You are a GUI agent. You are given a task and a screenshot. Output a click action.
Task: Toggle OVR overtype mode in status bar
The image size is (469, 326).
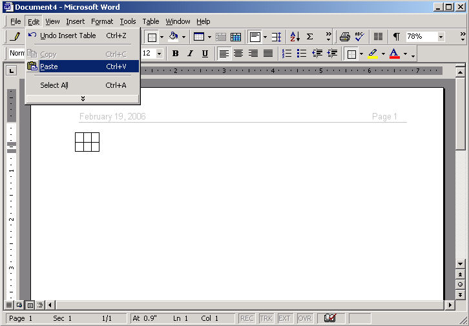coord(304,318)
